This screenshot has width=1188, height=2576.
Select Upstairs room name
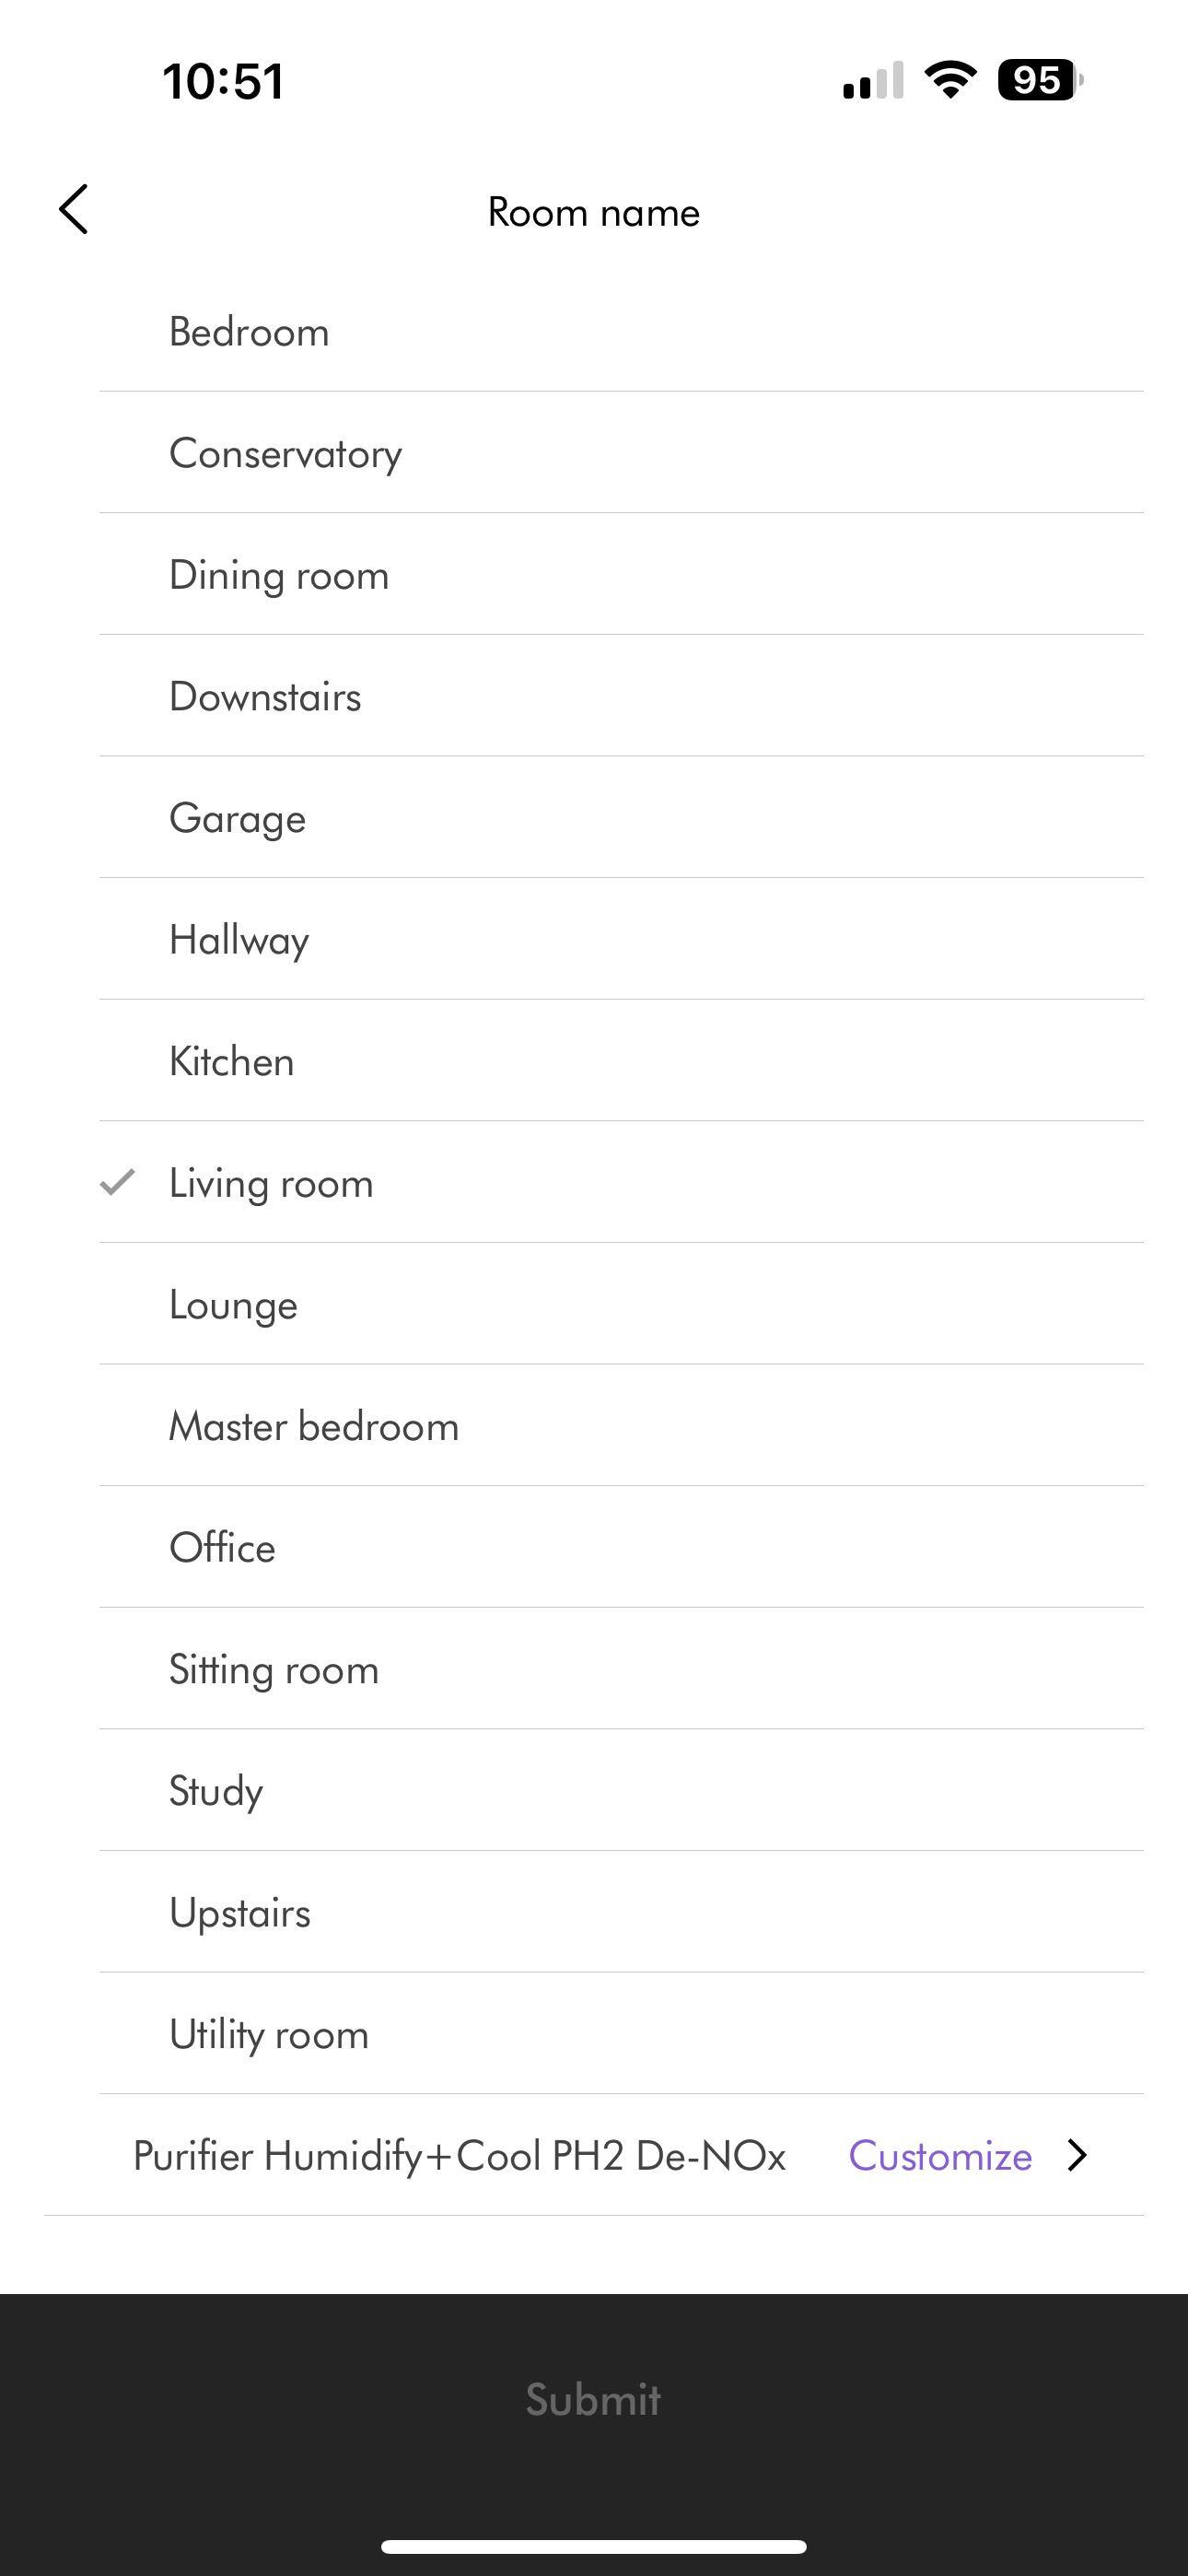tap(240, 1913)
